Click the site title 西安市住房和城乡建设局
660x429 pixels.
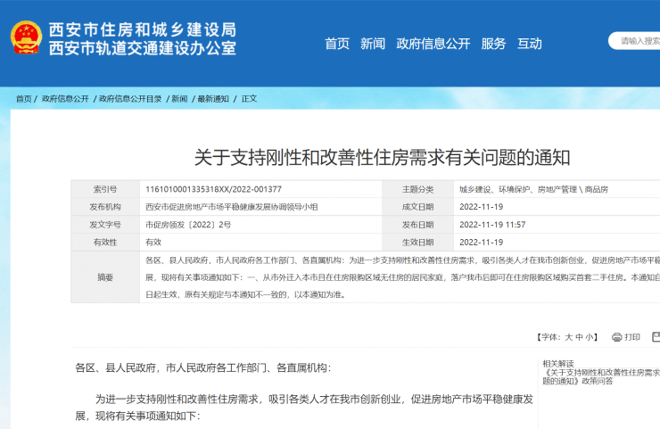point(143,29)
